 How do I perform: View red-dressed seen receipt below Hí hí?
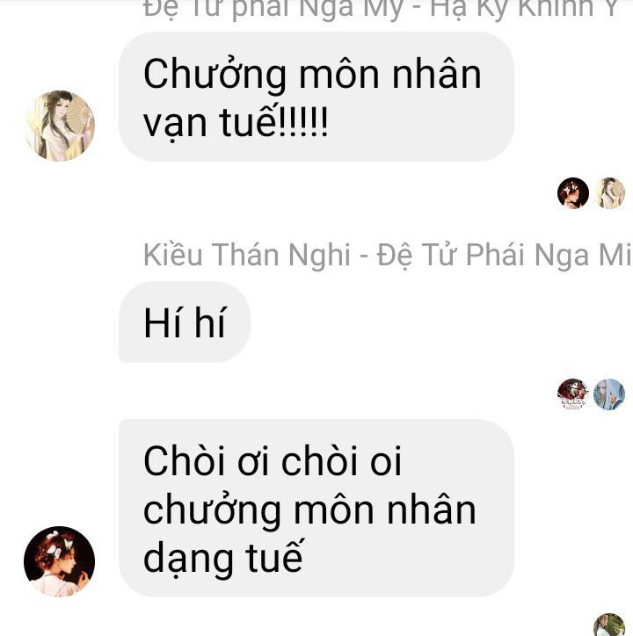click(573, 394)
